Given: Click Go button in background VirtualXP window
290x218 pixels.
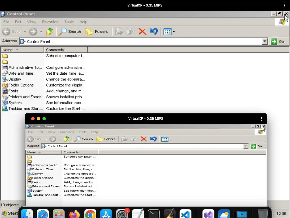Looking at the screenshot, I should (x=278, y=41).
